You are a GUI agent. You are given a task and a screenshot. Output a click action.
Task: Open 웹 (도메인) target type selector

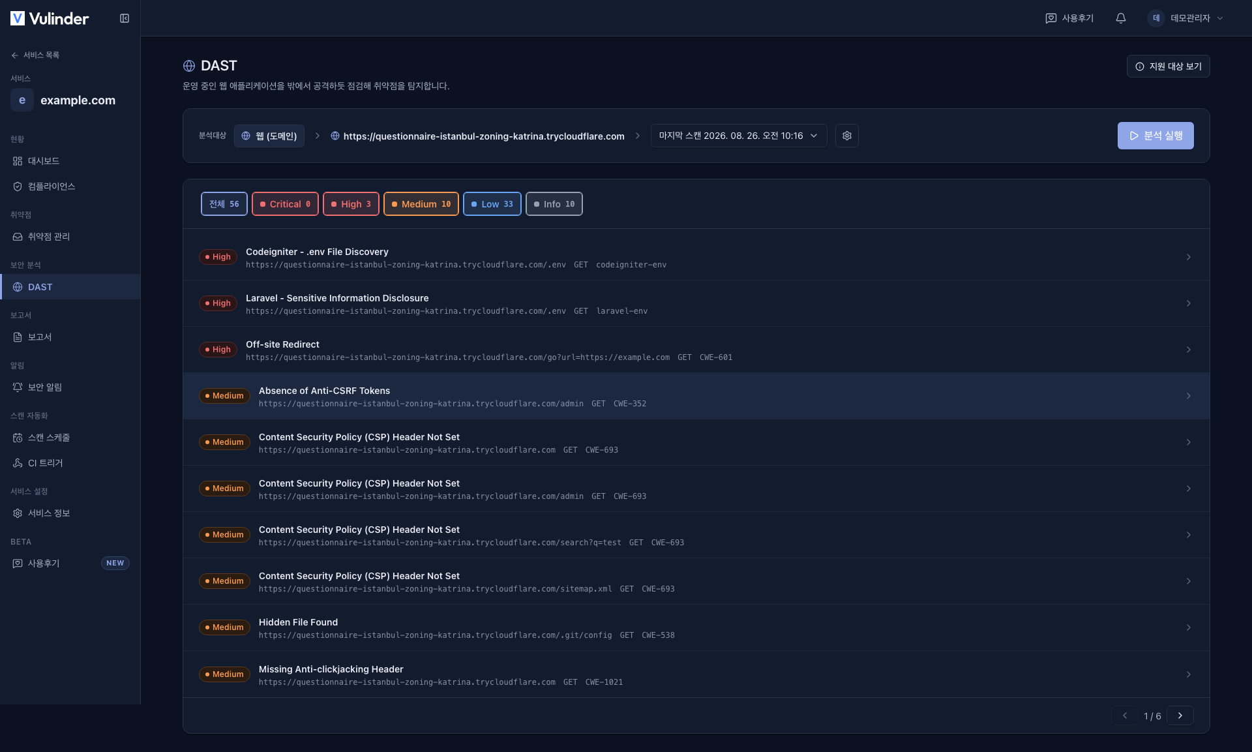click(269, 136)
